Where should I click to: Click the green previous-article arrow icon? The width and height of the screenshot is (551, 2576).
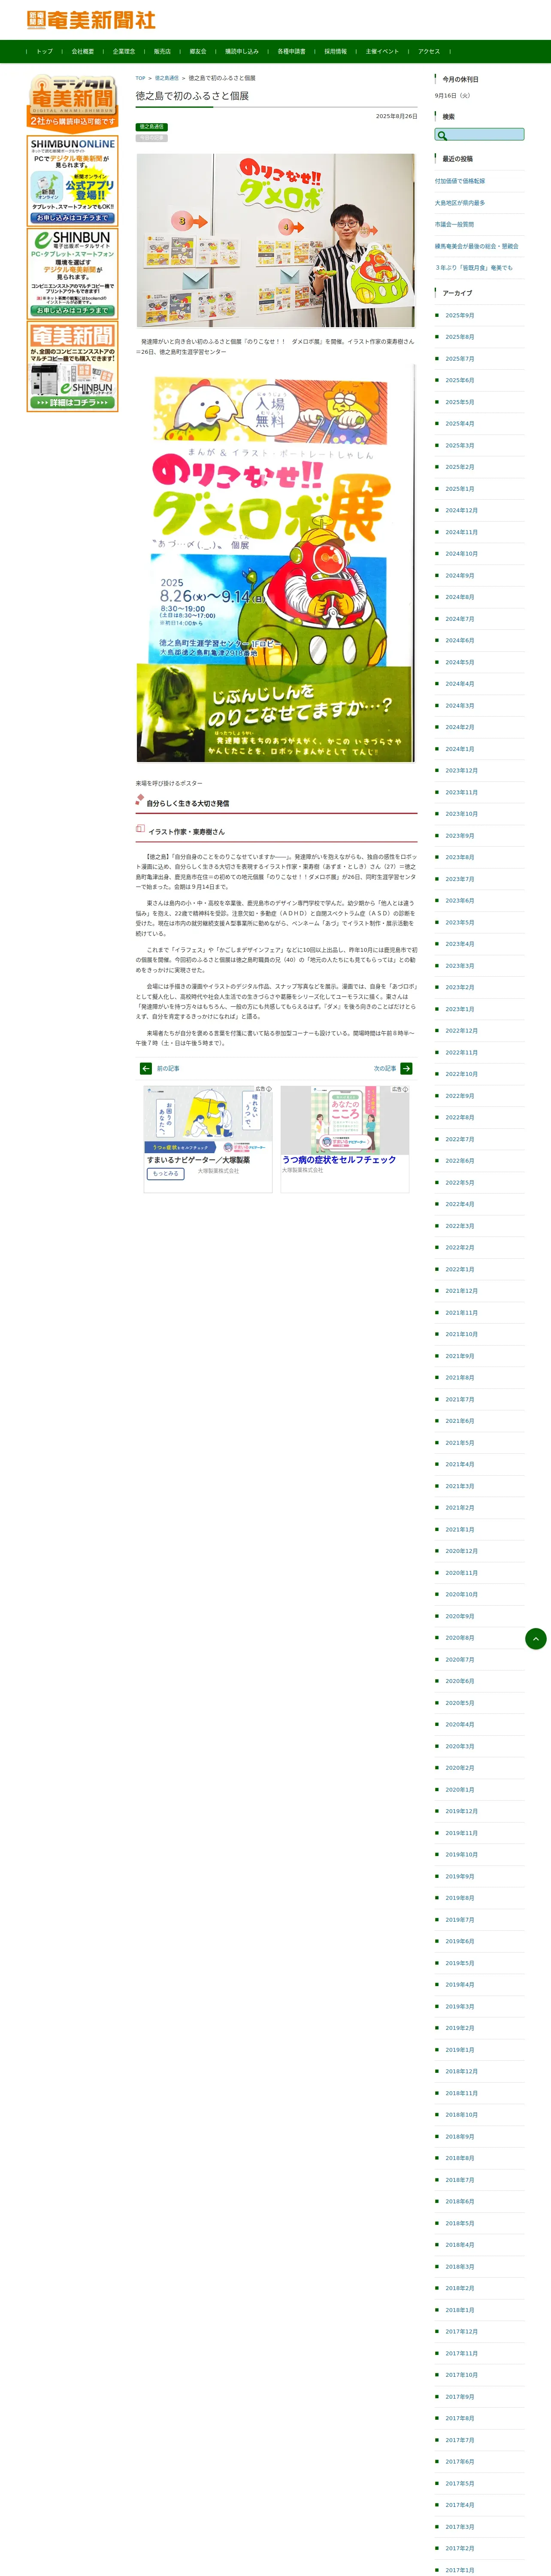click(x=146, y=1069)
